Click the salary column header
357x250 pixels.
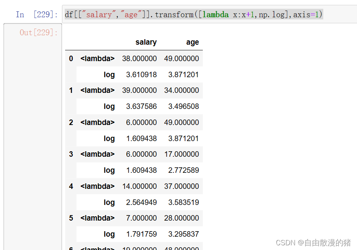click(146, 42)
